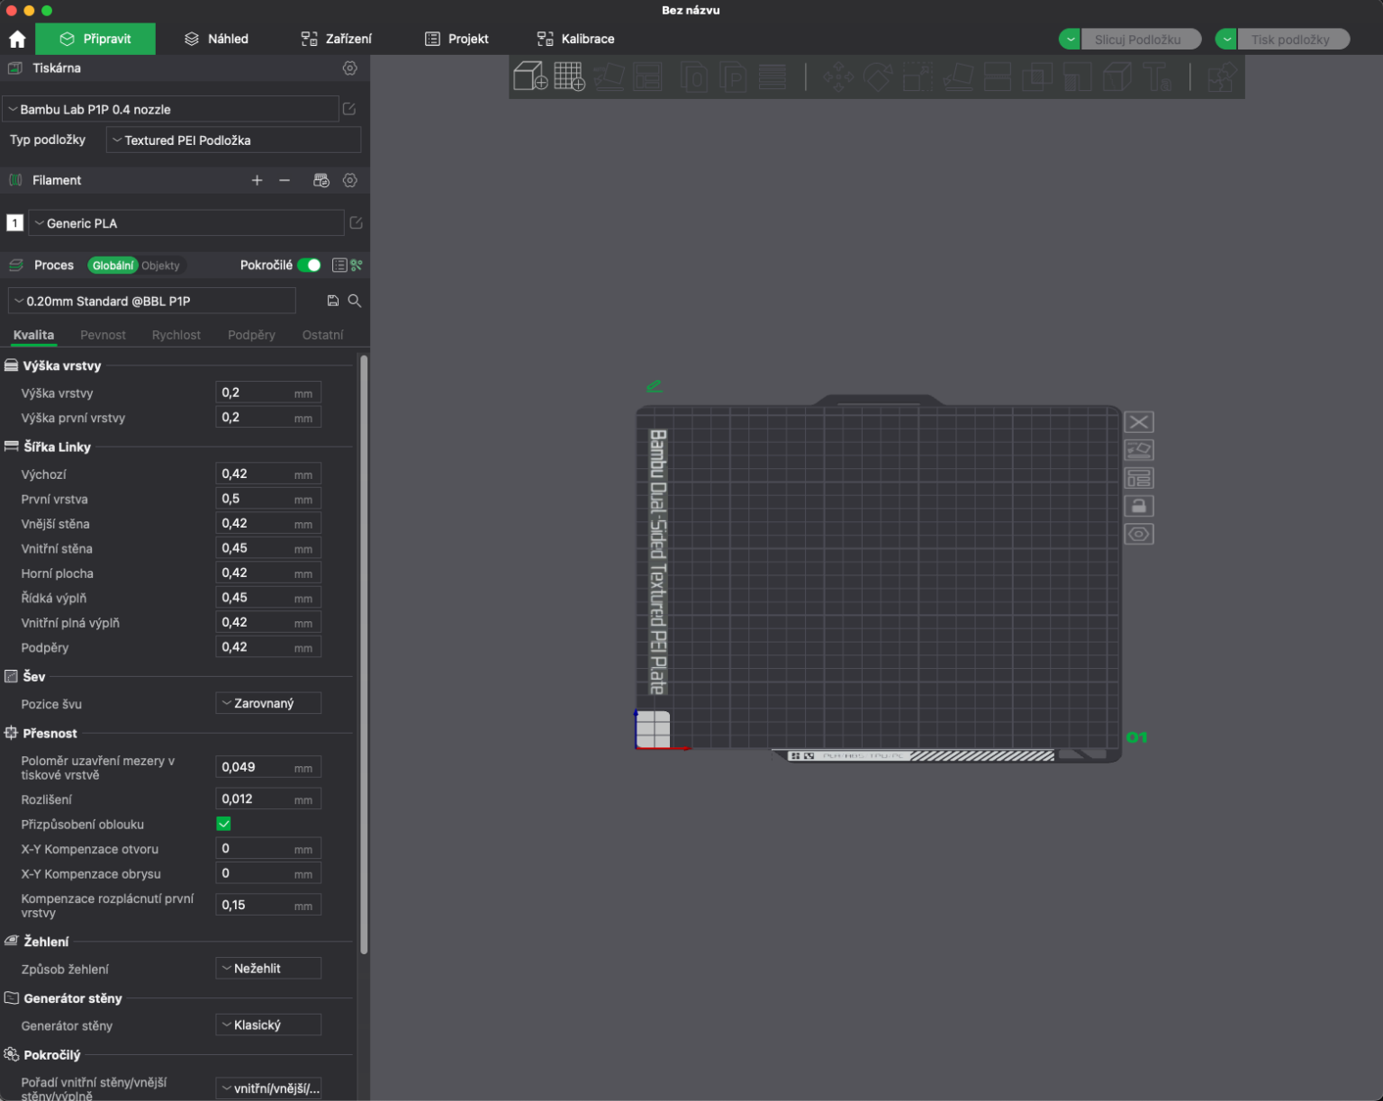Add a cube primitive from the canvas toolbar

point(530,77)
